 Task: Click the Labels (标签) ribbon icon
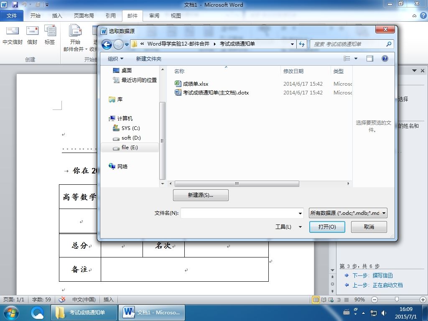50,35
